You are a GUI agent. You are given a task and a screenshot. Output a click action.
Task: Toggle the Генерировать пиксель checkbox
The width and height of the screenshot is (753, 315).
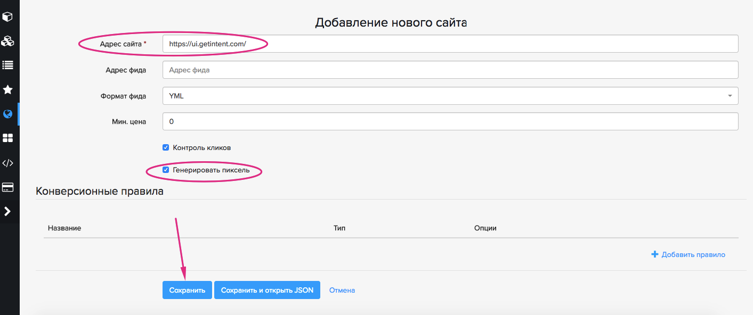[x=166, y=170]
